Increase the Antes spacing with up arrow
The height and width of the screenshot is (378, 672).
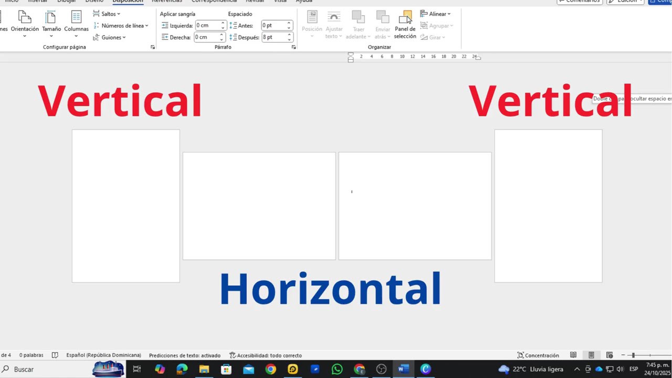tap(289, 23)
